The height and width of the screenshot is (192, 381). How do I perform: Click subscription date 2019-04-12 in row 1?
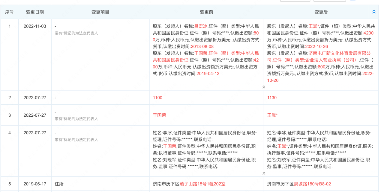(x=208, y=74)
